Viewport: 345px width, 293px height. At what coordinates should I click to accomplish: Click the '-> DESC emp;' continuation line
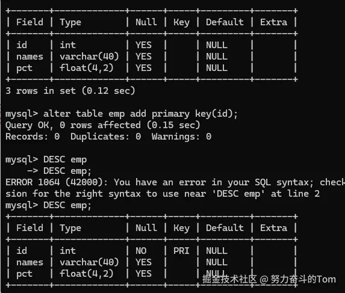(x=59, y=171)
